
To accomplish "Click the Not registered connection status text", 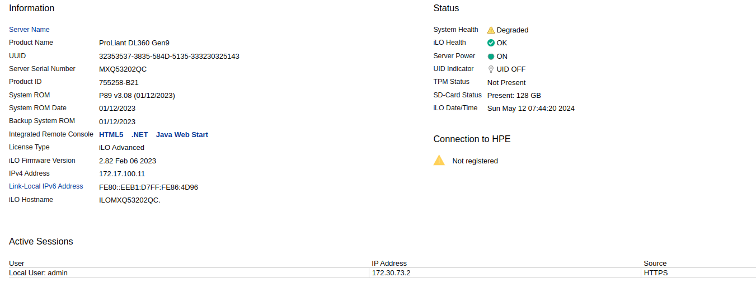I will click(x=475, y=161).
